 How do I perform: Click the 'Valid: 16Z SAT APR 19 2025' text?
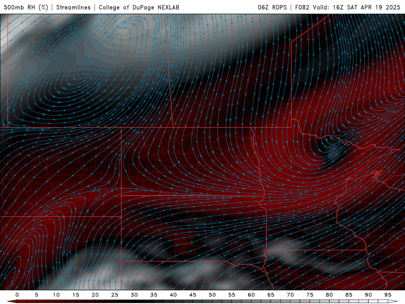coord(357,7)
